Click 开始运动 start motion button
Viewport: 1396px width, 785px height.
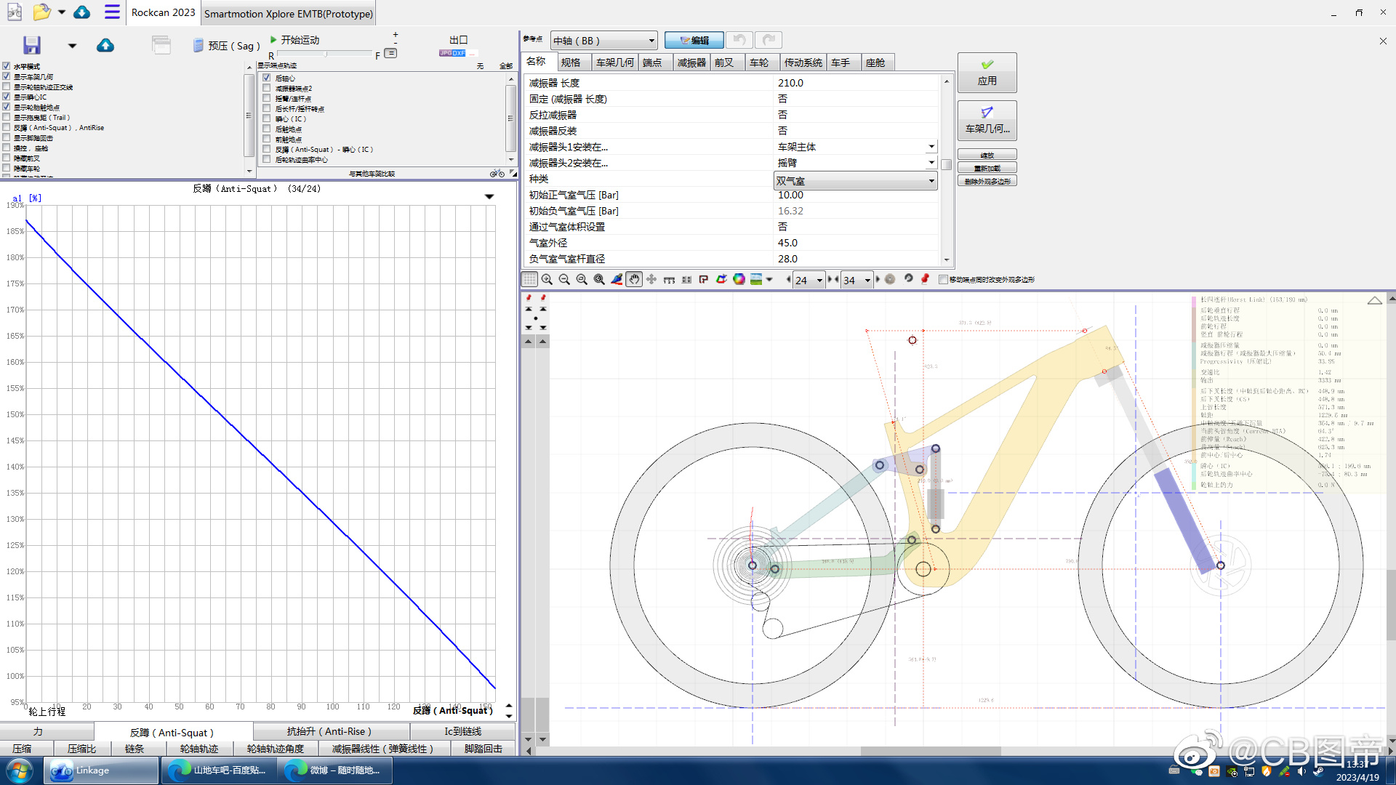click(294, 39)
